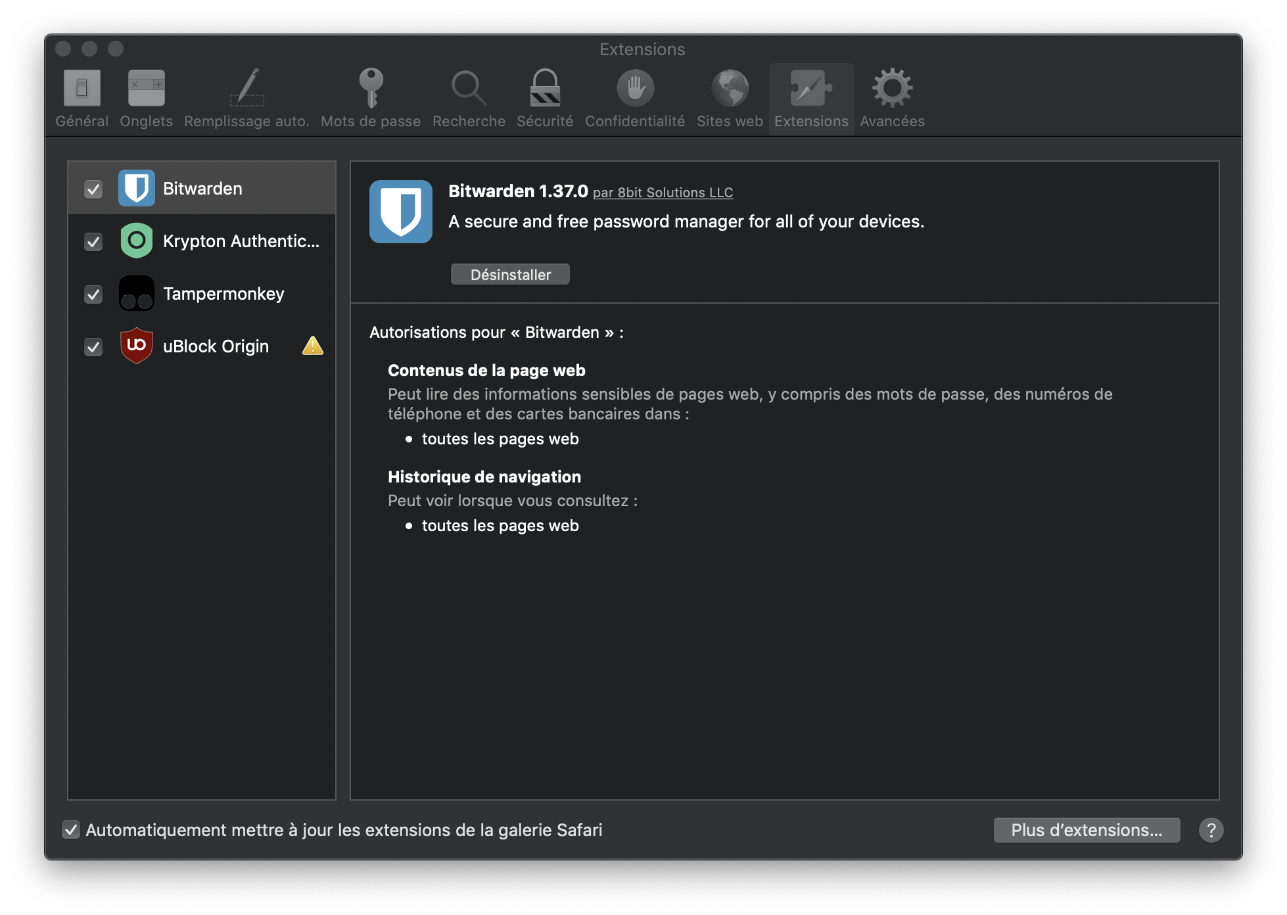Viewport: 1287px width, 915px height.
Task: Open the 8bit Solutions LLC link
Action: coord(663,193)
